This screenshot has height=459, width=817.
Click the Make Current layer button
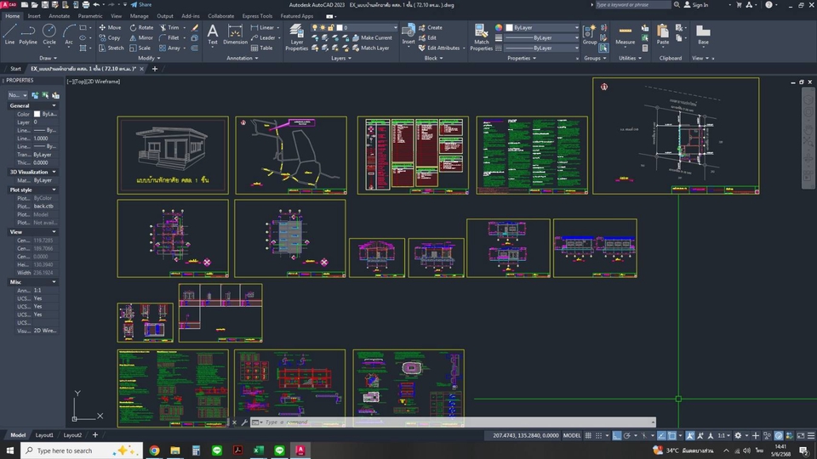click(376, 37)
